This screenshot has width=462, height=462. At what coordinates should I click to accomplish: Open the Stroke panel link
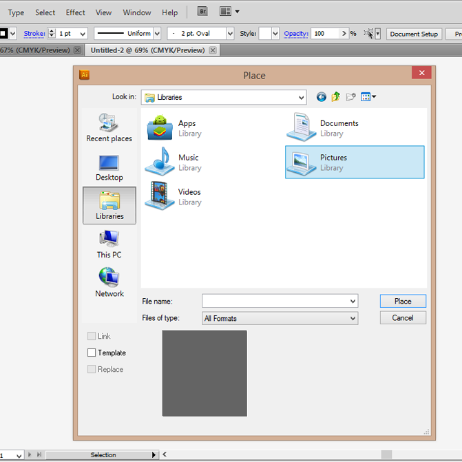click(x=34, y=34)
